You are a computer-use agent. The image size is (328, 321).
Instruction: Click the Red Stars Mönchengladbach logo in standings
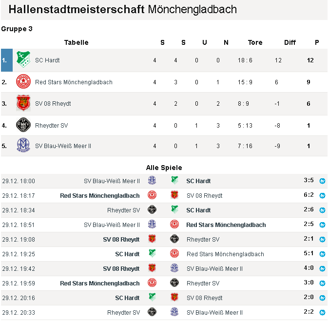tap(23, 81)
